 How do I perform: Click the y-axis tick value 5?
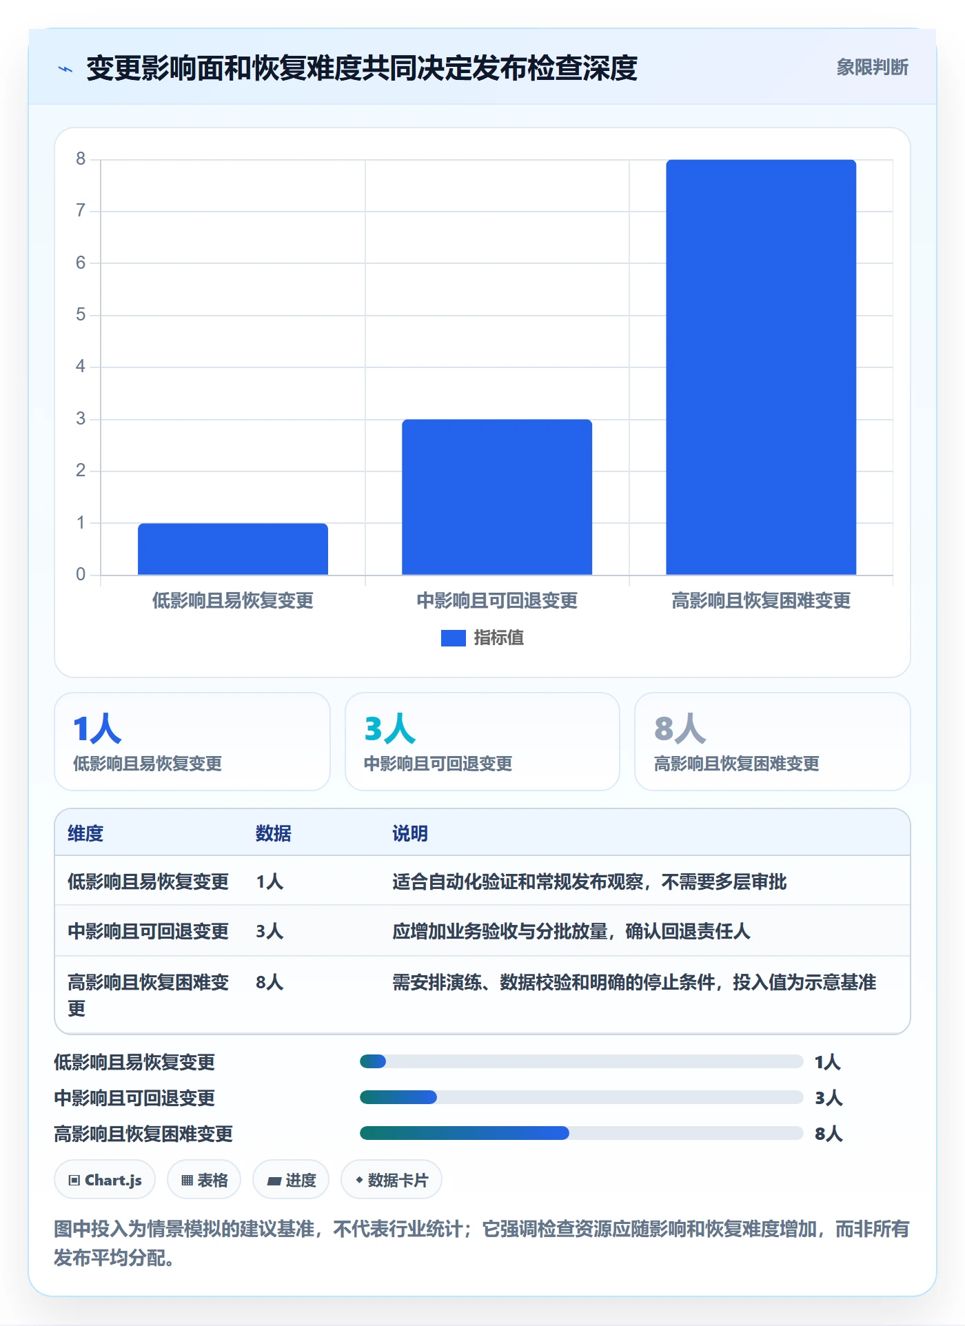click(81, 315)
